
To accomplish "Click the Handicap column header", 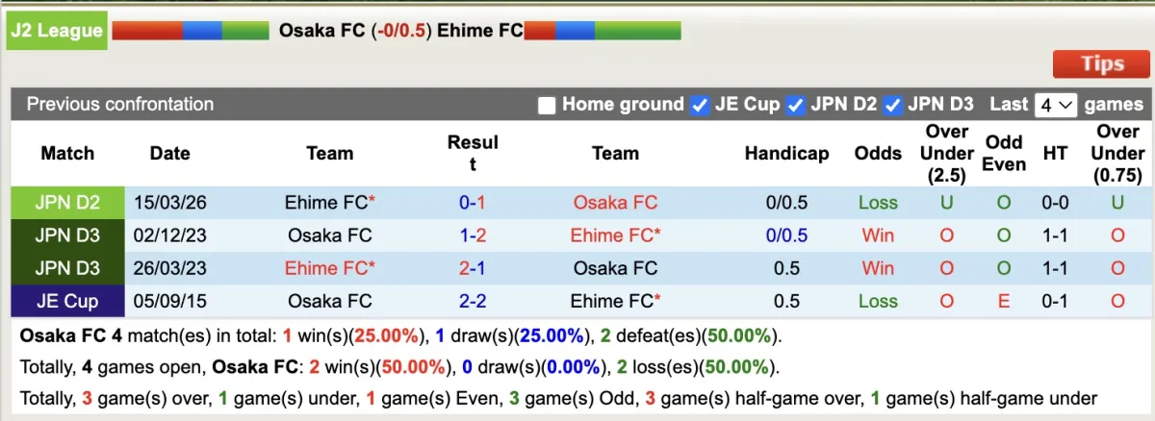I will 786,153.
